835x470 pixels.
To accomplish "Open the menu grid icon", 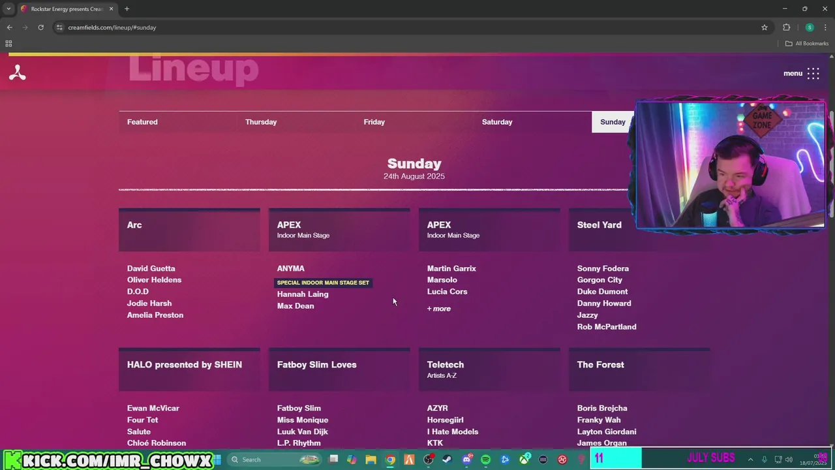I will click(813, 73).
